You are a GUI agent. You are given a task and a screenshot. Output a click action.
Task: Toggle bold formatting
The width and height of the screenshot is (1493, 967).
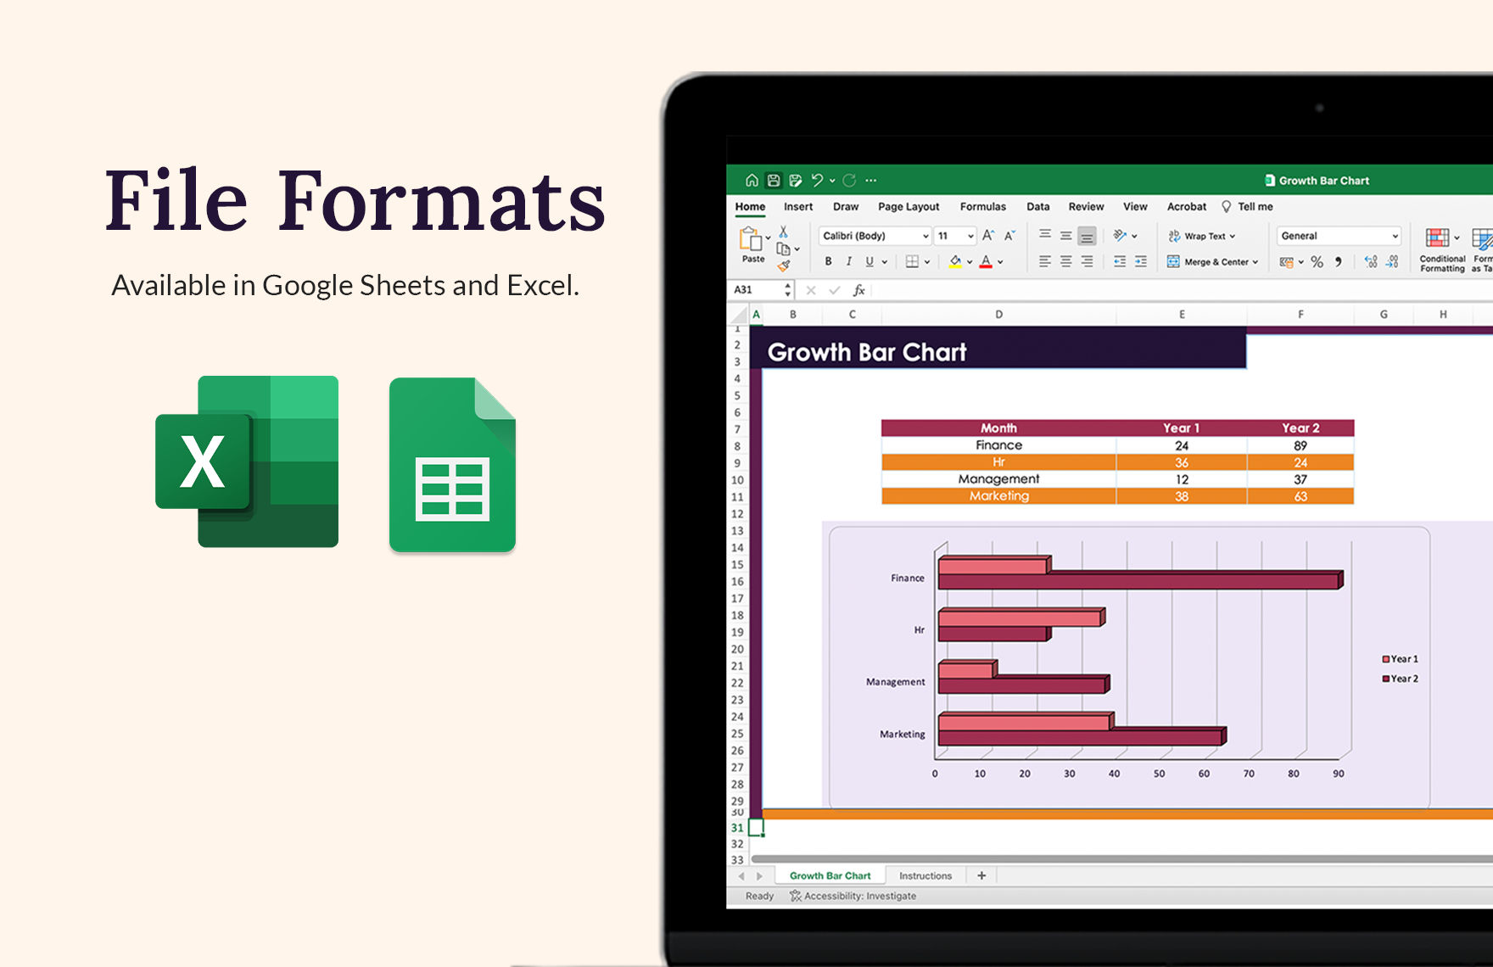click(x=829, y=261)
